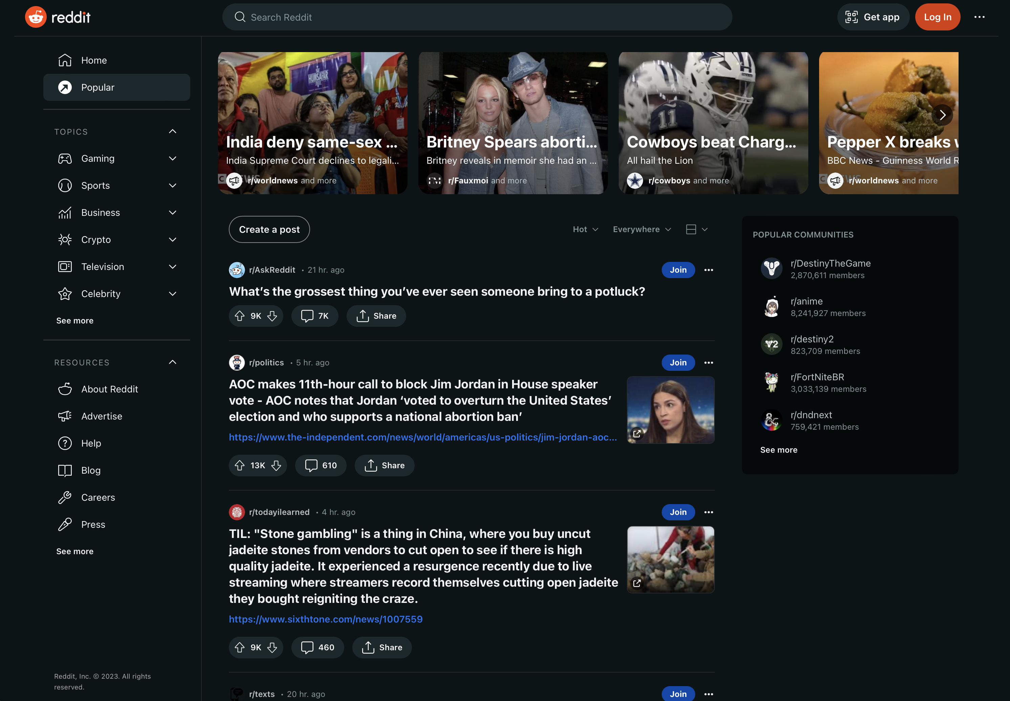Click the Search Reddit field

pos(477,17)
